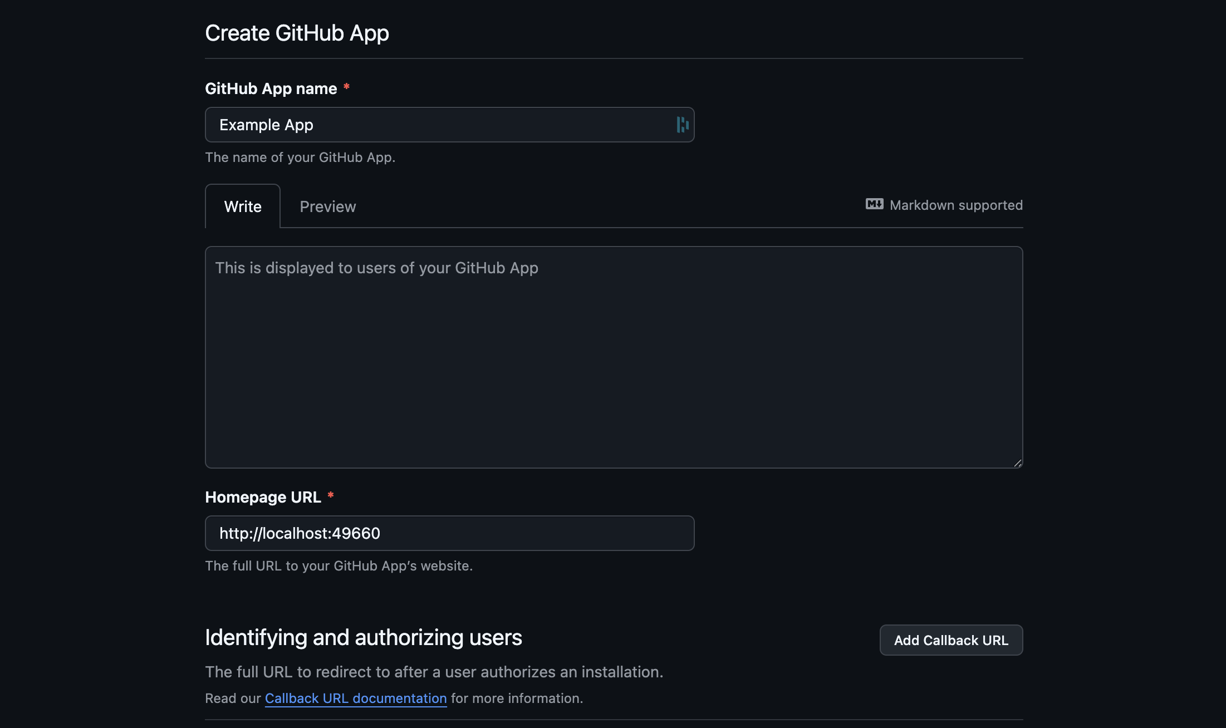Click the Markdown supported link text
This screenshot has width=1226, height=728.
tap(956, 205)
